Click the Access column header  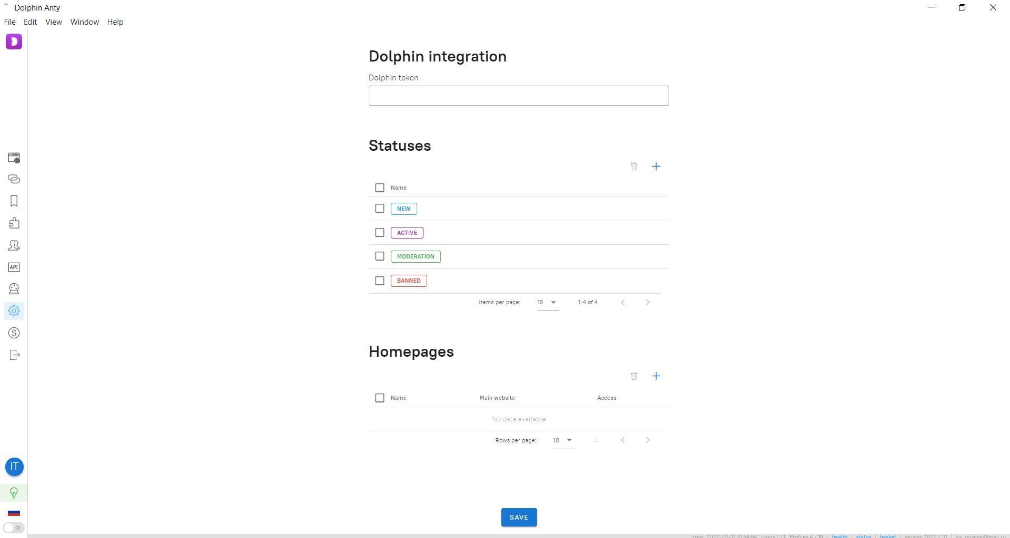(x=607, y=398)
